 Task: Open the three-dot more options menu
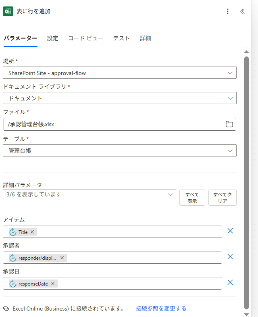228,11
